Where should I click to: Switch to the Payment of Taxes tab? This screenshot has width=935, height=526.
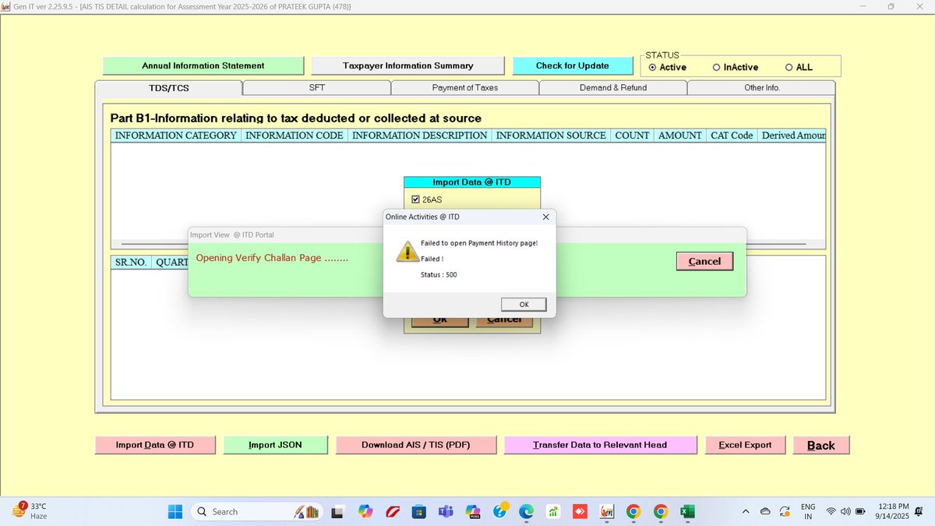465,88
